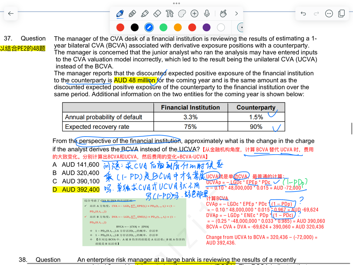353x265 pixels.
Task: Pick the selected blue color swatch
Action: click(x=149, y=28)
